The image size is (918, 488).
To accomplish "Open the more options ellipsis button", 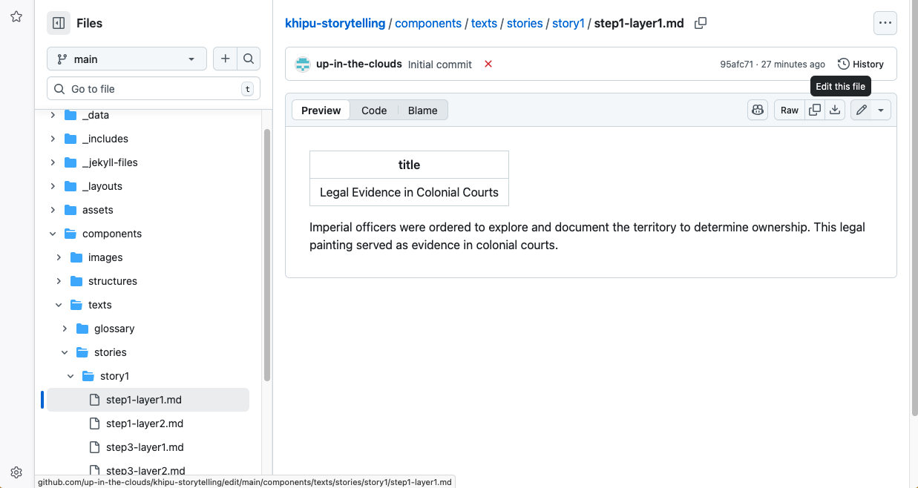I will coord(885,23).
